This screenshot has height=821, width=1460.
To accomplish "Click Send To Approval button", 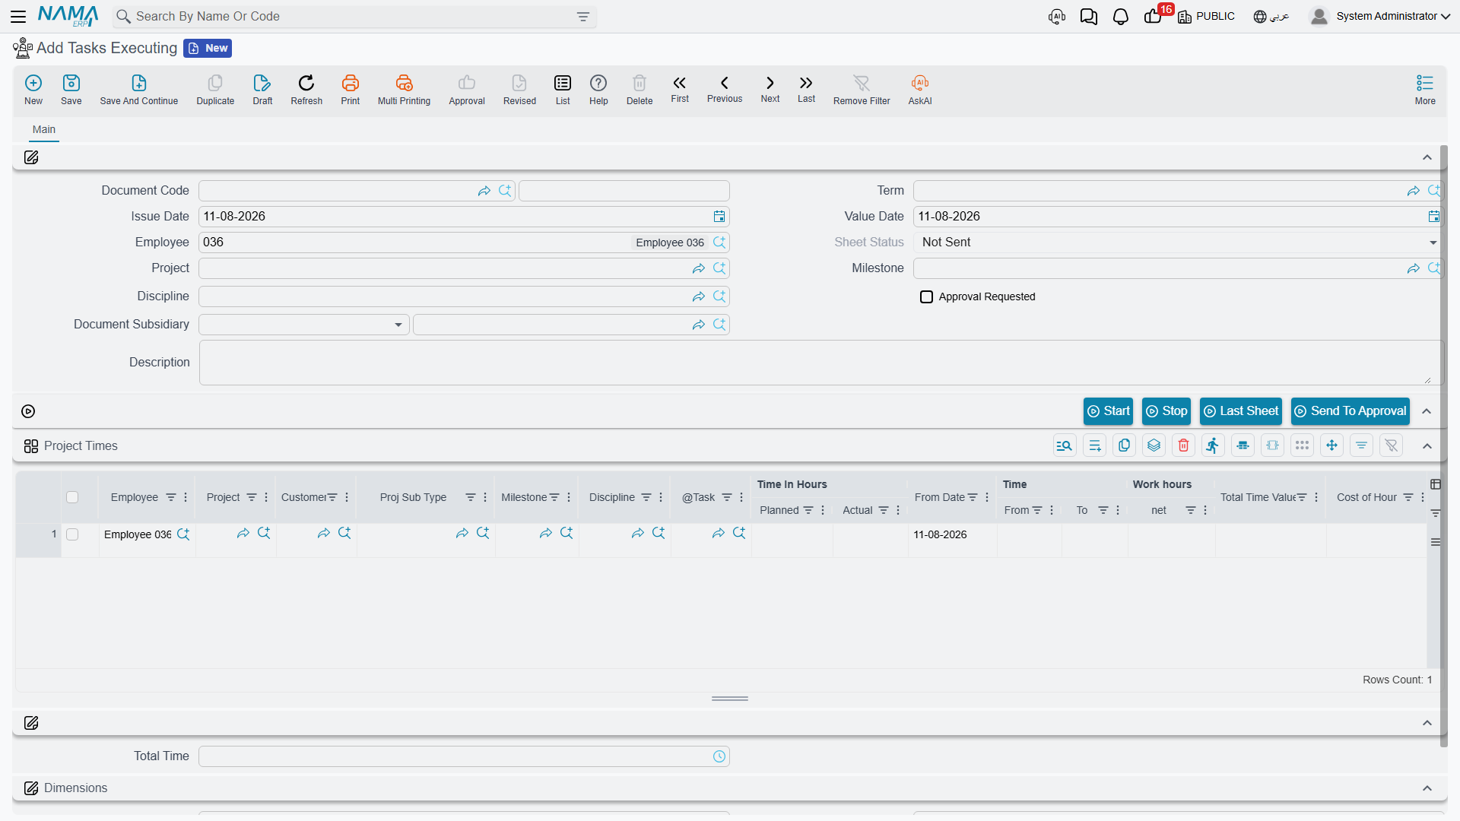I will click(x=1350, y=411).
